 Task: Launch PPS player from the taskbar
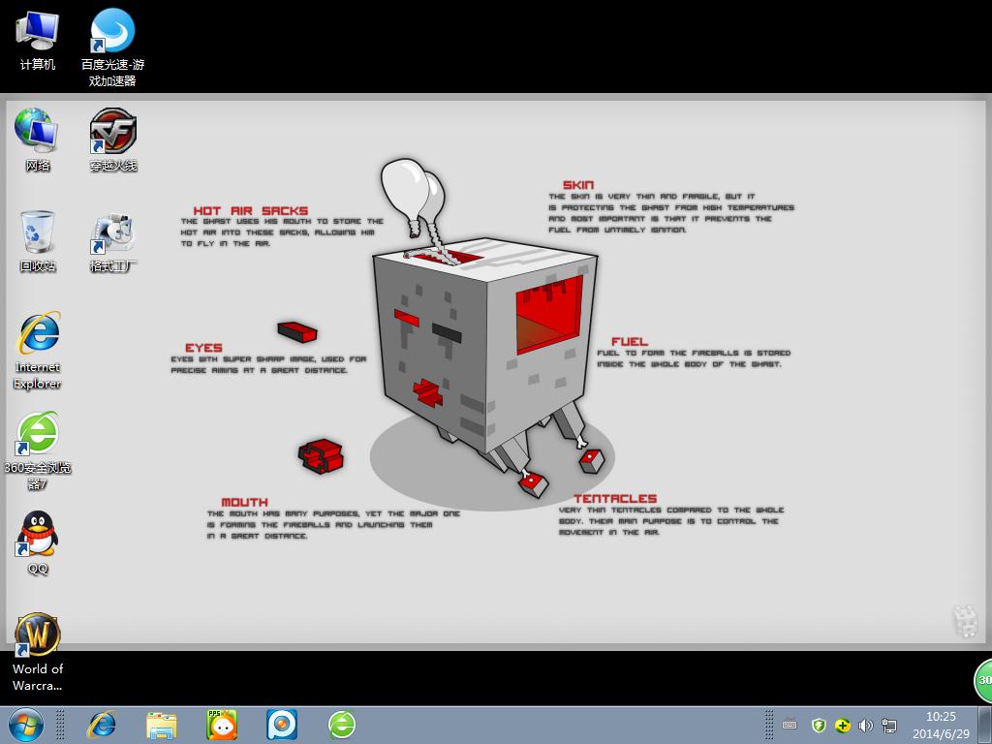coord(222,725)
